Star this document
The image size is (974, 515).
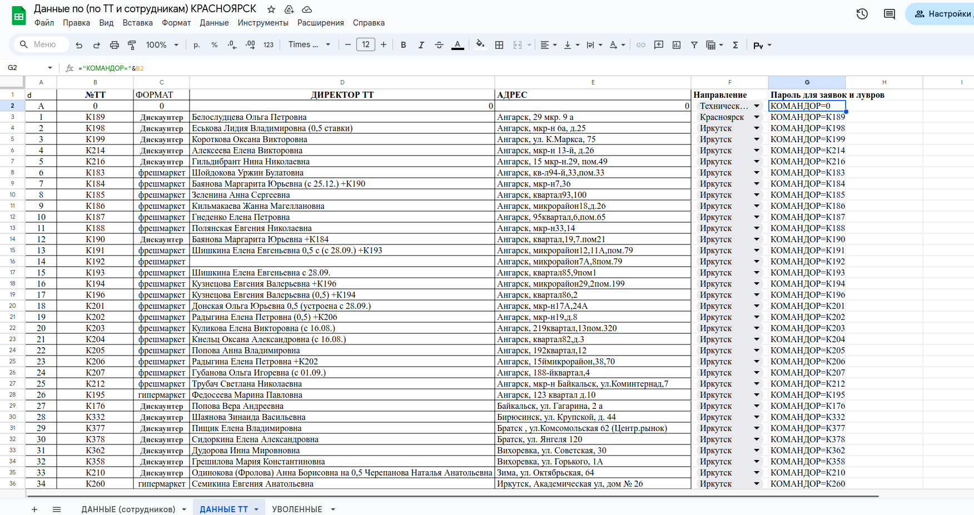271,9
